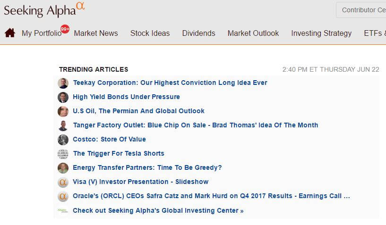386x225 pixels.
Task: Click author avatar beside Costco article
Action: click(63, 140)
